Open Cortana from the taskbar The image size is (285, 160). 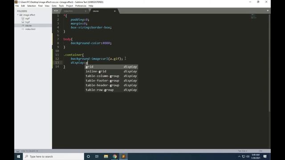(x=88, y=156)
